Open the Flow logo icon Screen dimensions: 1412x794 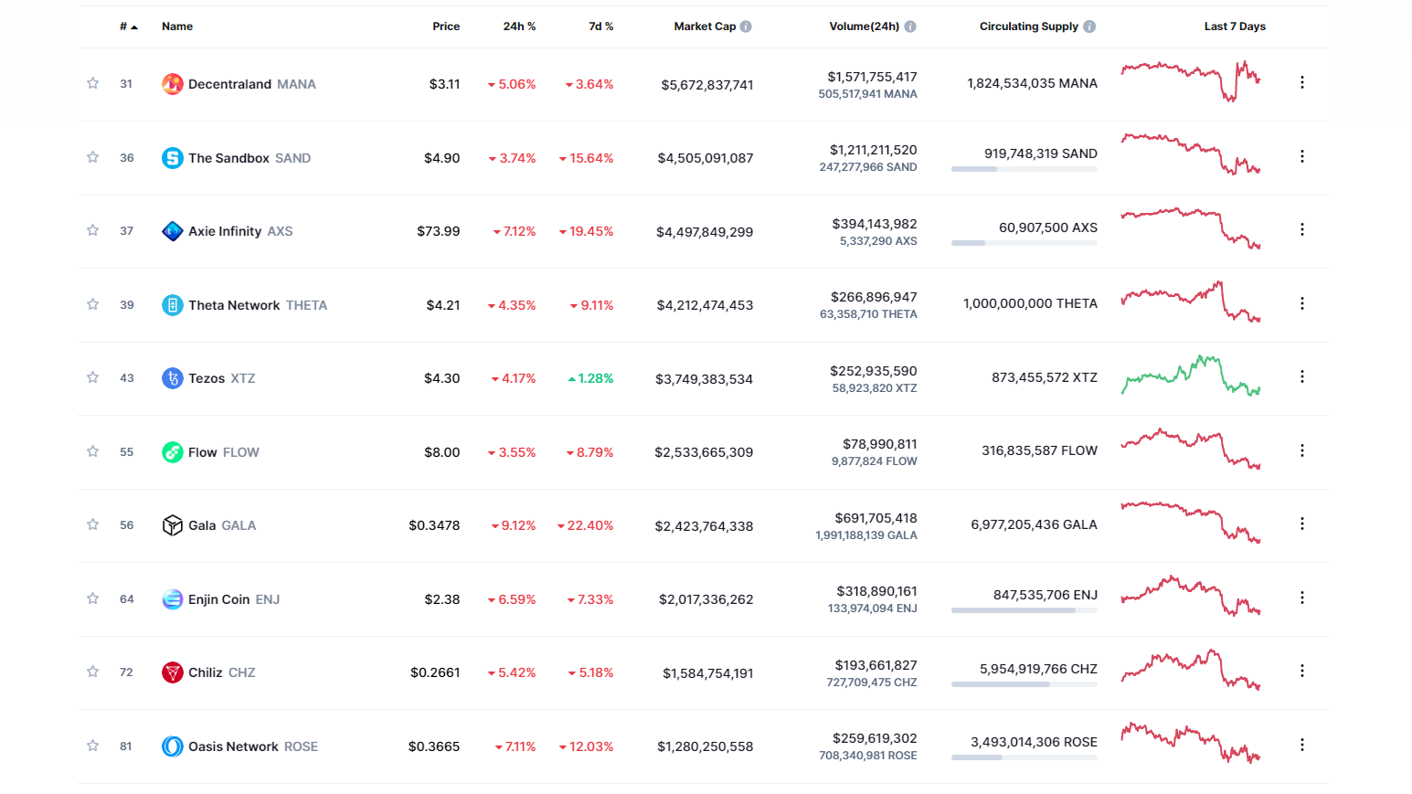tap(173, 452)
